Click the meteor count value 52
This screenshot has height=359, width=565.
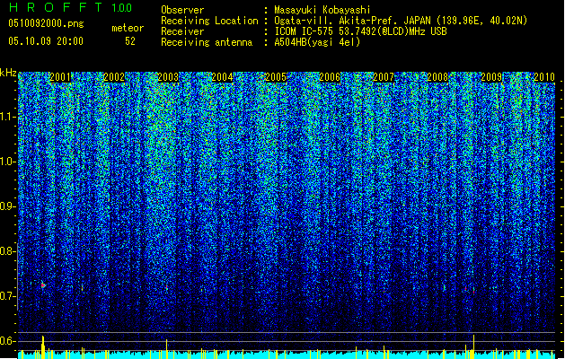(130, 41)
